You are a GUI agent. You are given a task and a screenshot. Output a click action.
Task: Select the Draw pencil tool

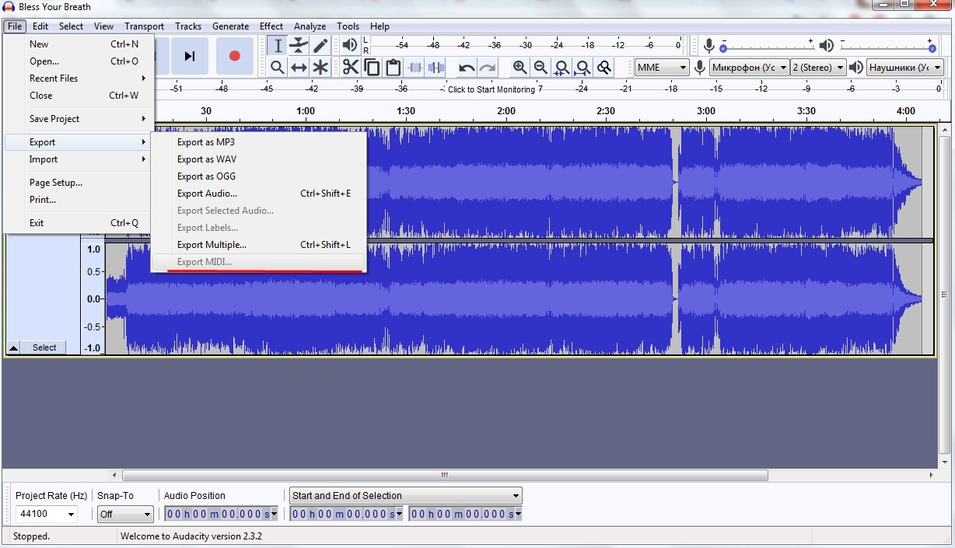point(320,46)
